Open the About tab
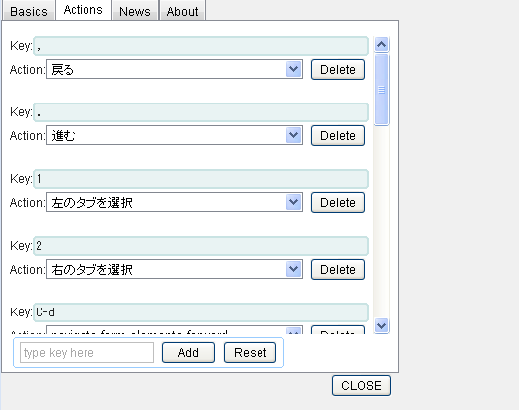Viewport: 519px width, 410px height. pos(182,11)
